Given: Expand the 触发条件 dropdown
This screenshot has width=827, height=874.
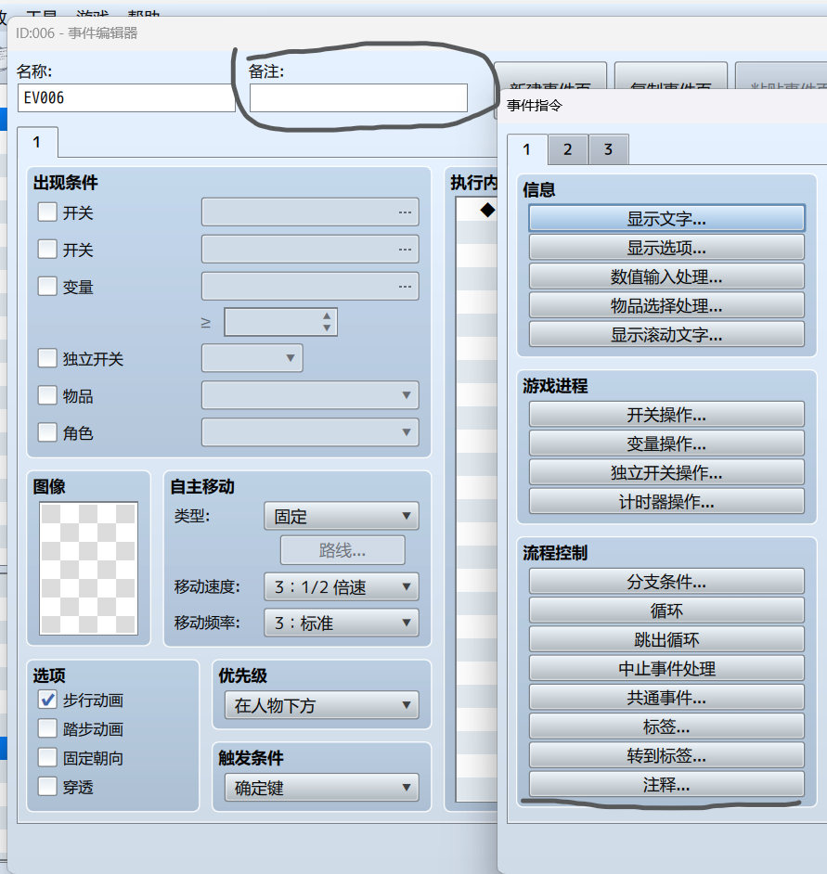Looking at the screenshot, I should point(321,789).
